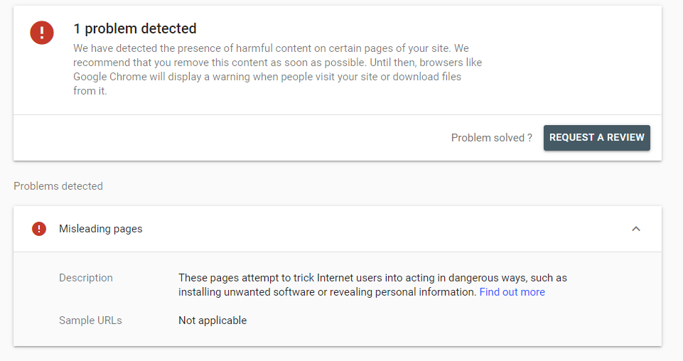This screenshot has width=683, height=361.
Task: Click the words 'Google Chrome' in warning
Action: (109, 77)
